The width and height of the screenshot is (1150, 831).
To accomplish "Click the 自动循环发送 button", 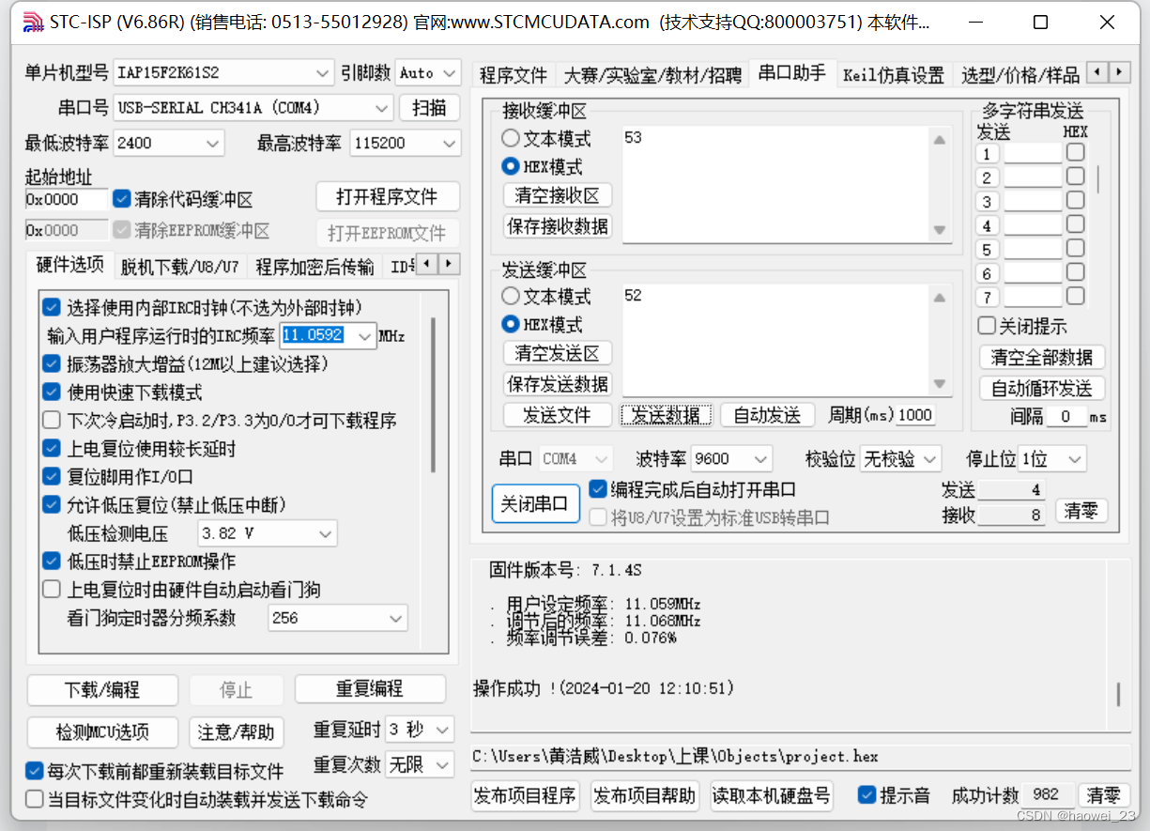I will click(x=1042, y=388).
